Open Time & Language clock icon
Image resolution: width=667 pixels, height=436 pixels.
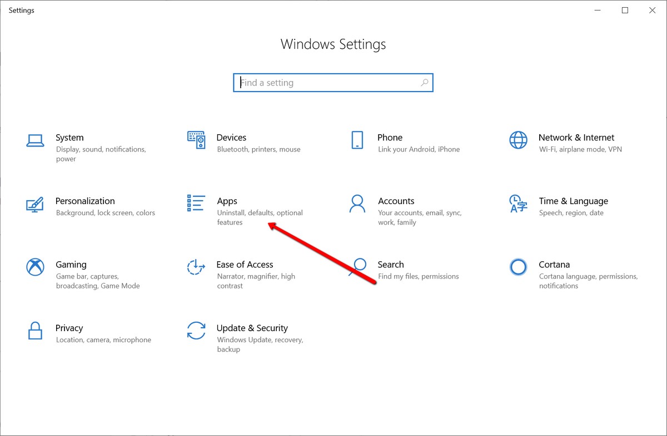(518, 204)
